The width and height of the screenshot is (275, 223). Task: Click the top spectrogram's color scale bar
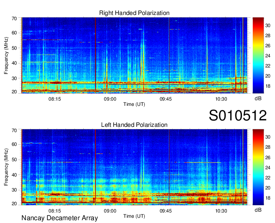tap(258, 55)
